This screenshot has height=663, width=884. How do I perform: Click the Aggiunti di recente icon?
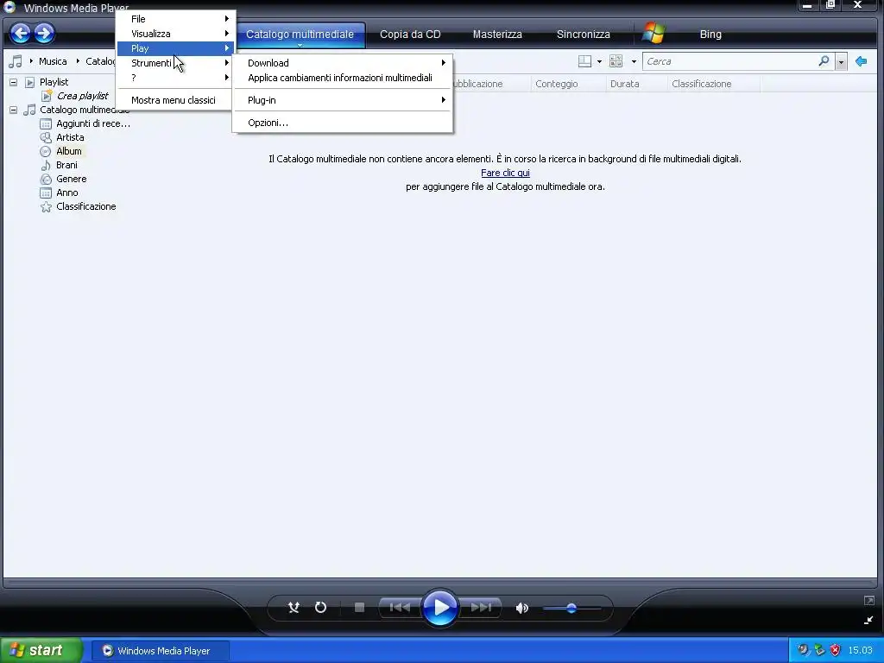(46, 123)
